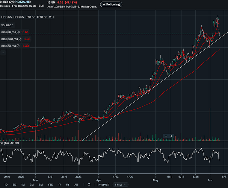Zoom out chart with minus button

point(166,136)
